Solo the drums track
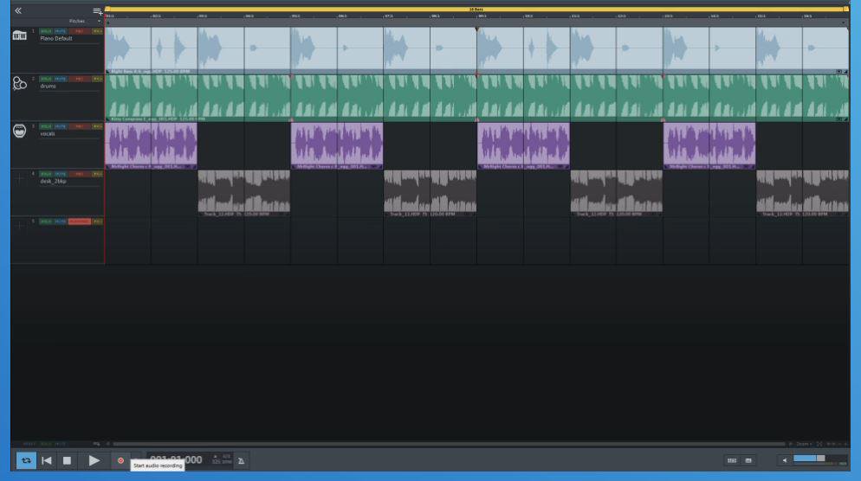Image resolution: width=861 pixels, height=481 pixels. (x=46, y=79)
